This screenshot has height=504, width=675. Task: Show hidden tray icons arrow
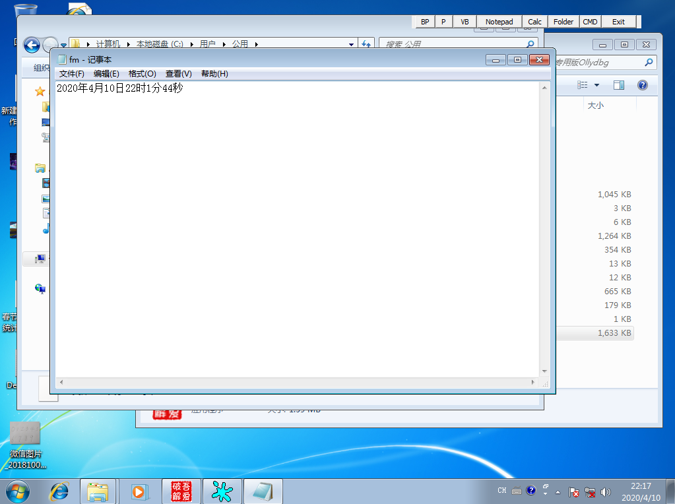coord(558,492)
